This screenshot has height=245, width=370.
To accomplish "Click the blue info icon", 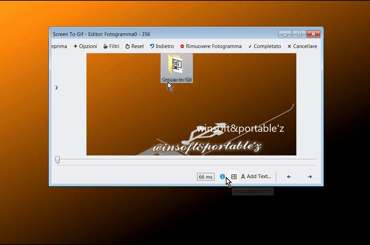I will pos(222,176).
